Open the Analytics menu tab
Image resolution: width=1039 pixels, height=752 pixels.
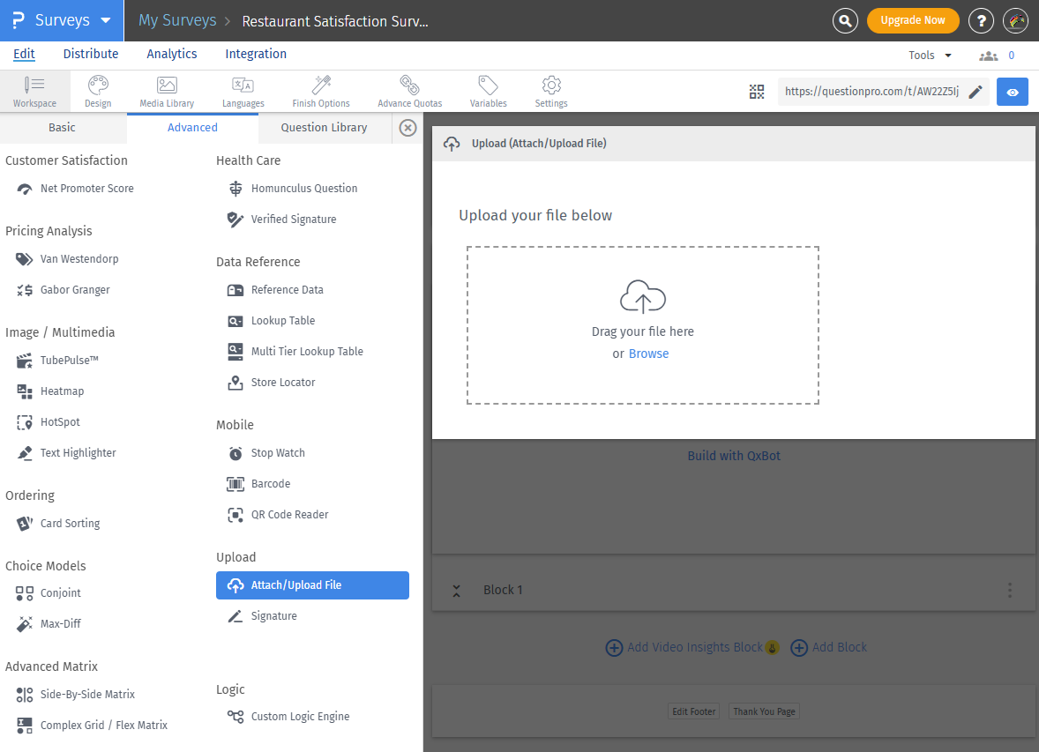pos(172,54)
